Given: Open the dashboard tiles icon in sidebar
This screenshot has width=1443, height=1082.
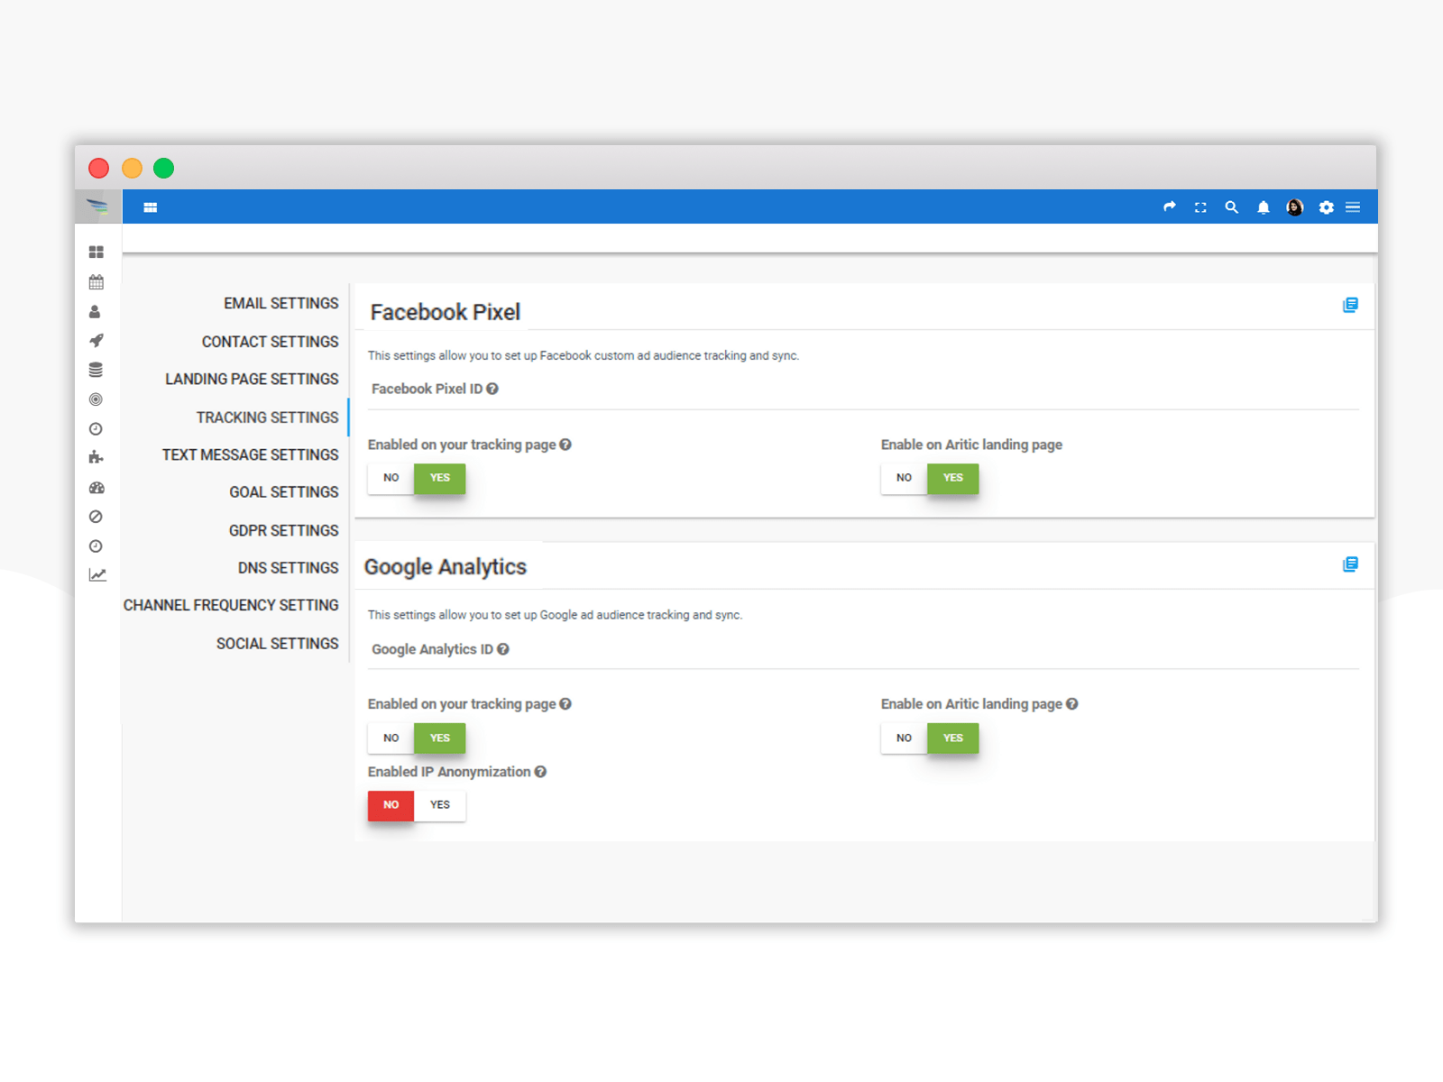Looking at the screenshot, I should 97,252.
